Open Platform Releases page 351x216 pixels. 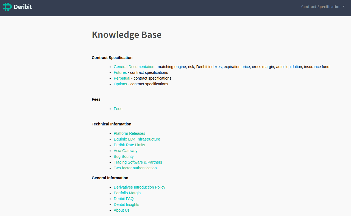tap(129, 133)
